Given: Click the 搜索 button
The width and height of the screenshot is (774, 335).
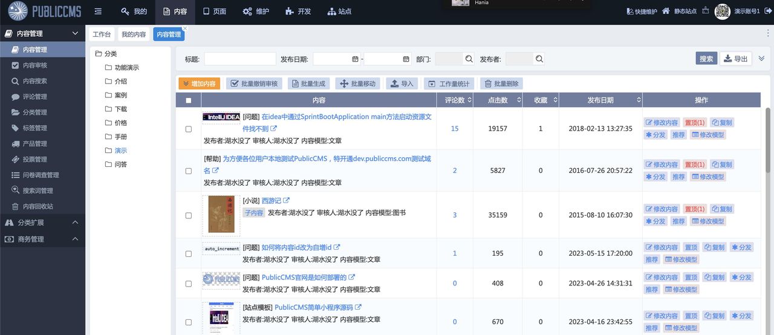Looking at the screenshot, I should 706,59.
